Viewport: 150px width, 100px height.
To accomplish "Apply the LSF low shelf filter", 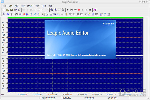I will pos(85,14).
